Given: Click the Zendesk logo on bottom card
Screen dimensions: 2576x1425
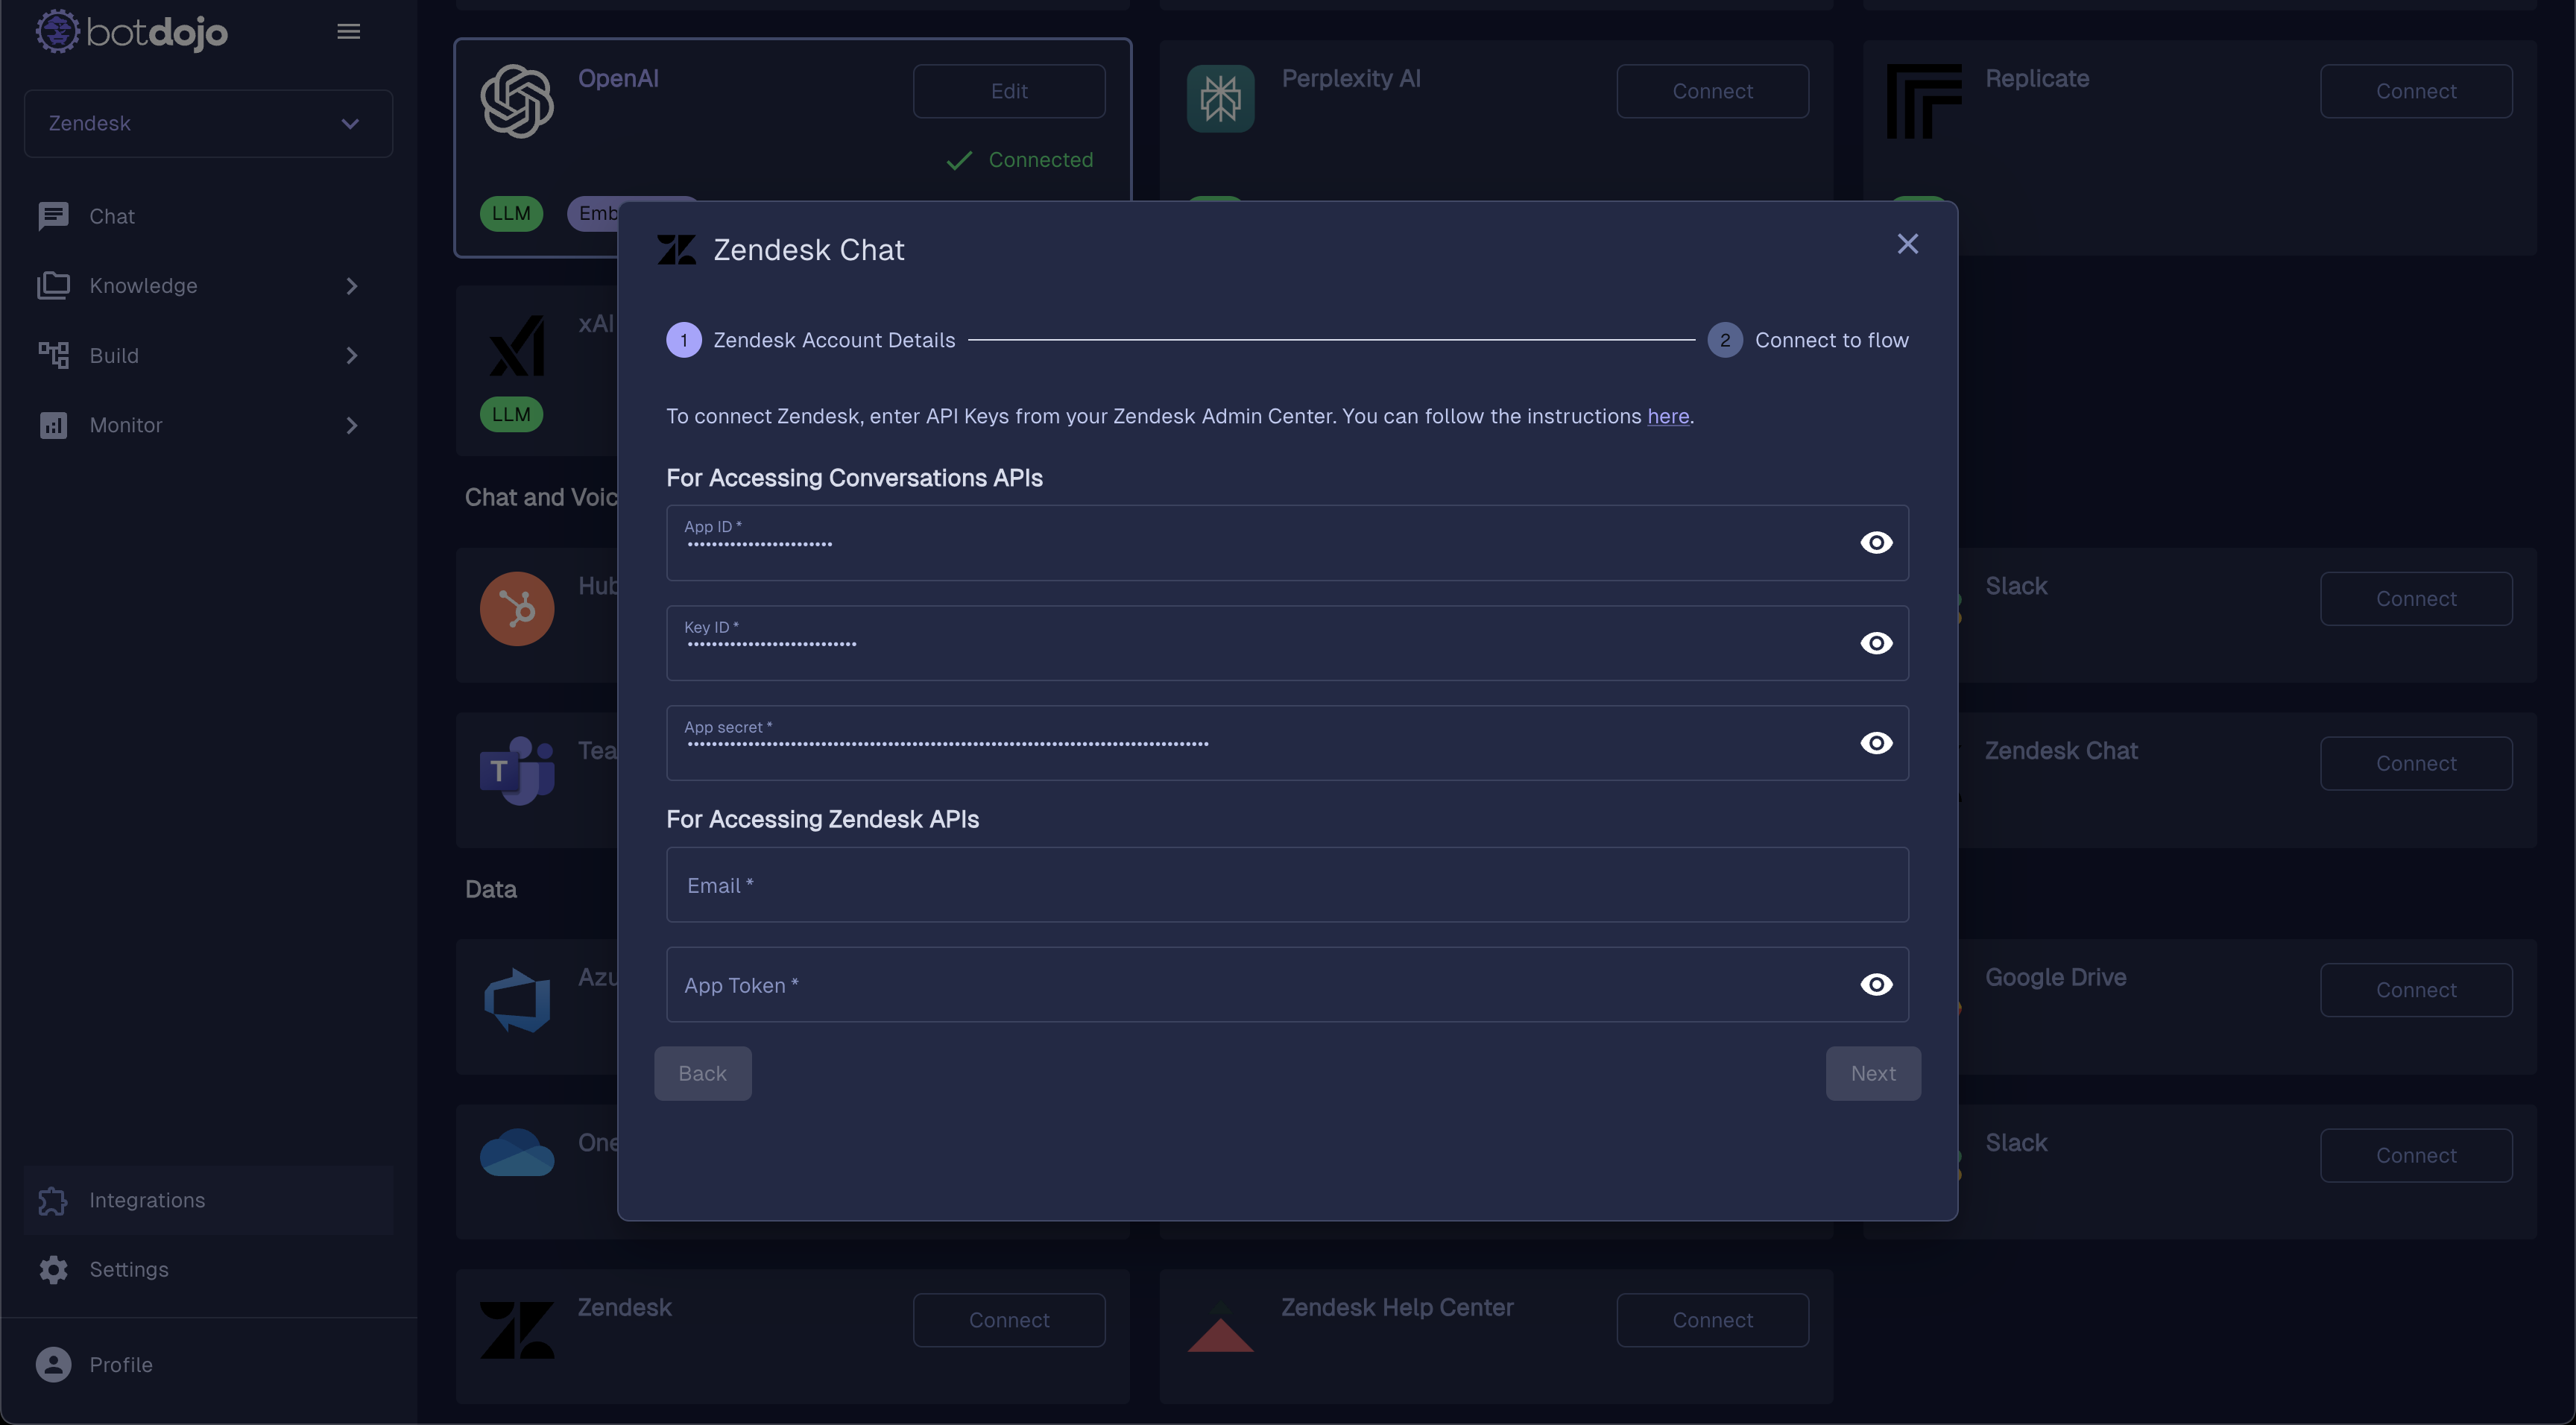Looking at the screenshot, I should point(516,1330).
